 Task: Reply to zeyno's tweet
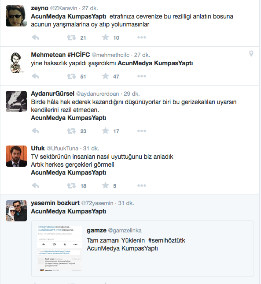click(x=35, y=37)
